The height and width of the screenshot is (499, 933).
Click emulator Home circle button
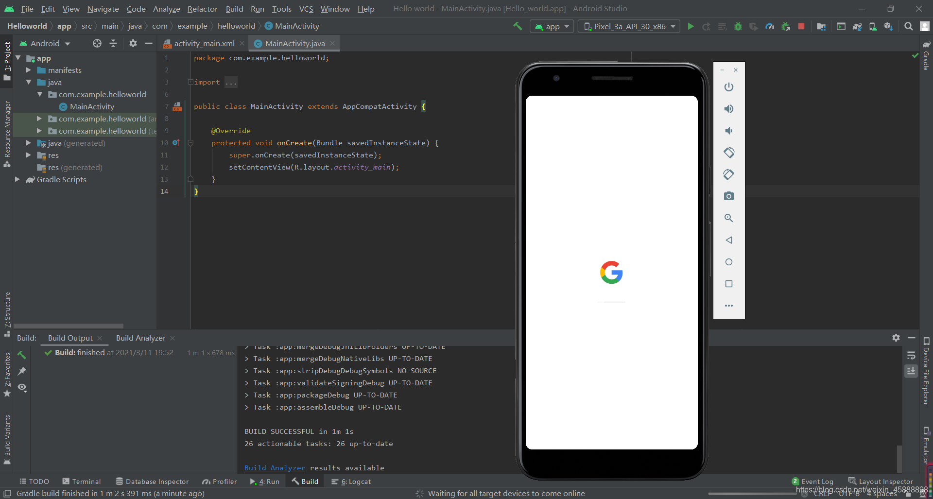tap(729, 262)
